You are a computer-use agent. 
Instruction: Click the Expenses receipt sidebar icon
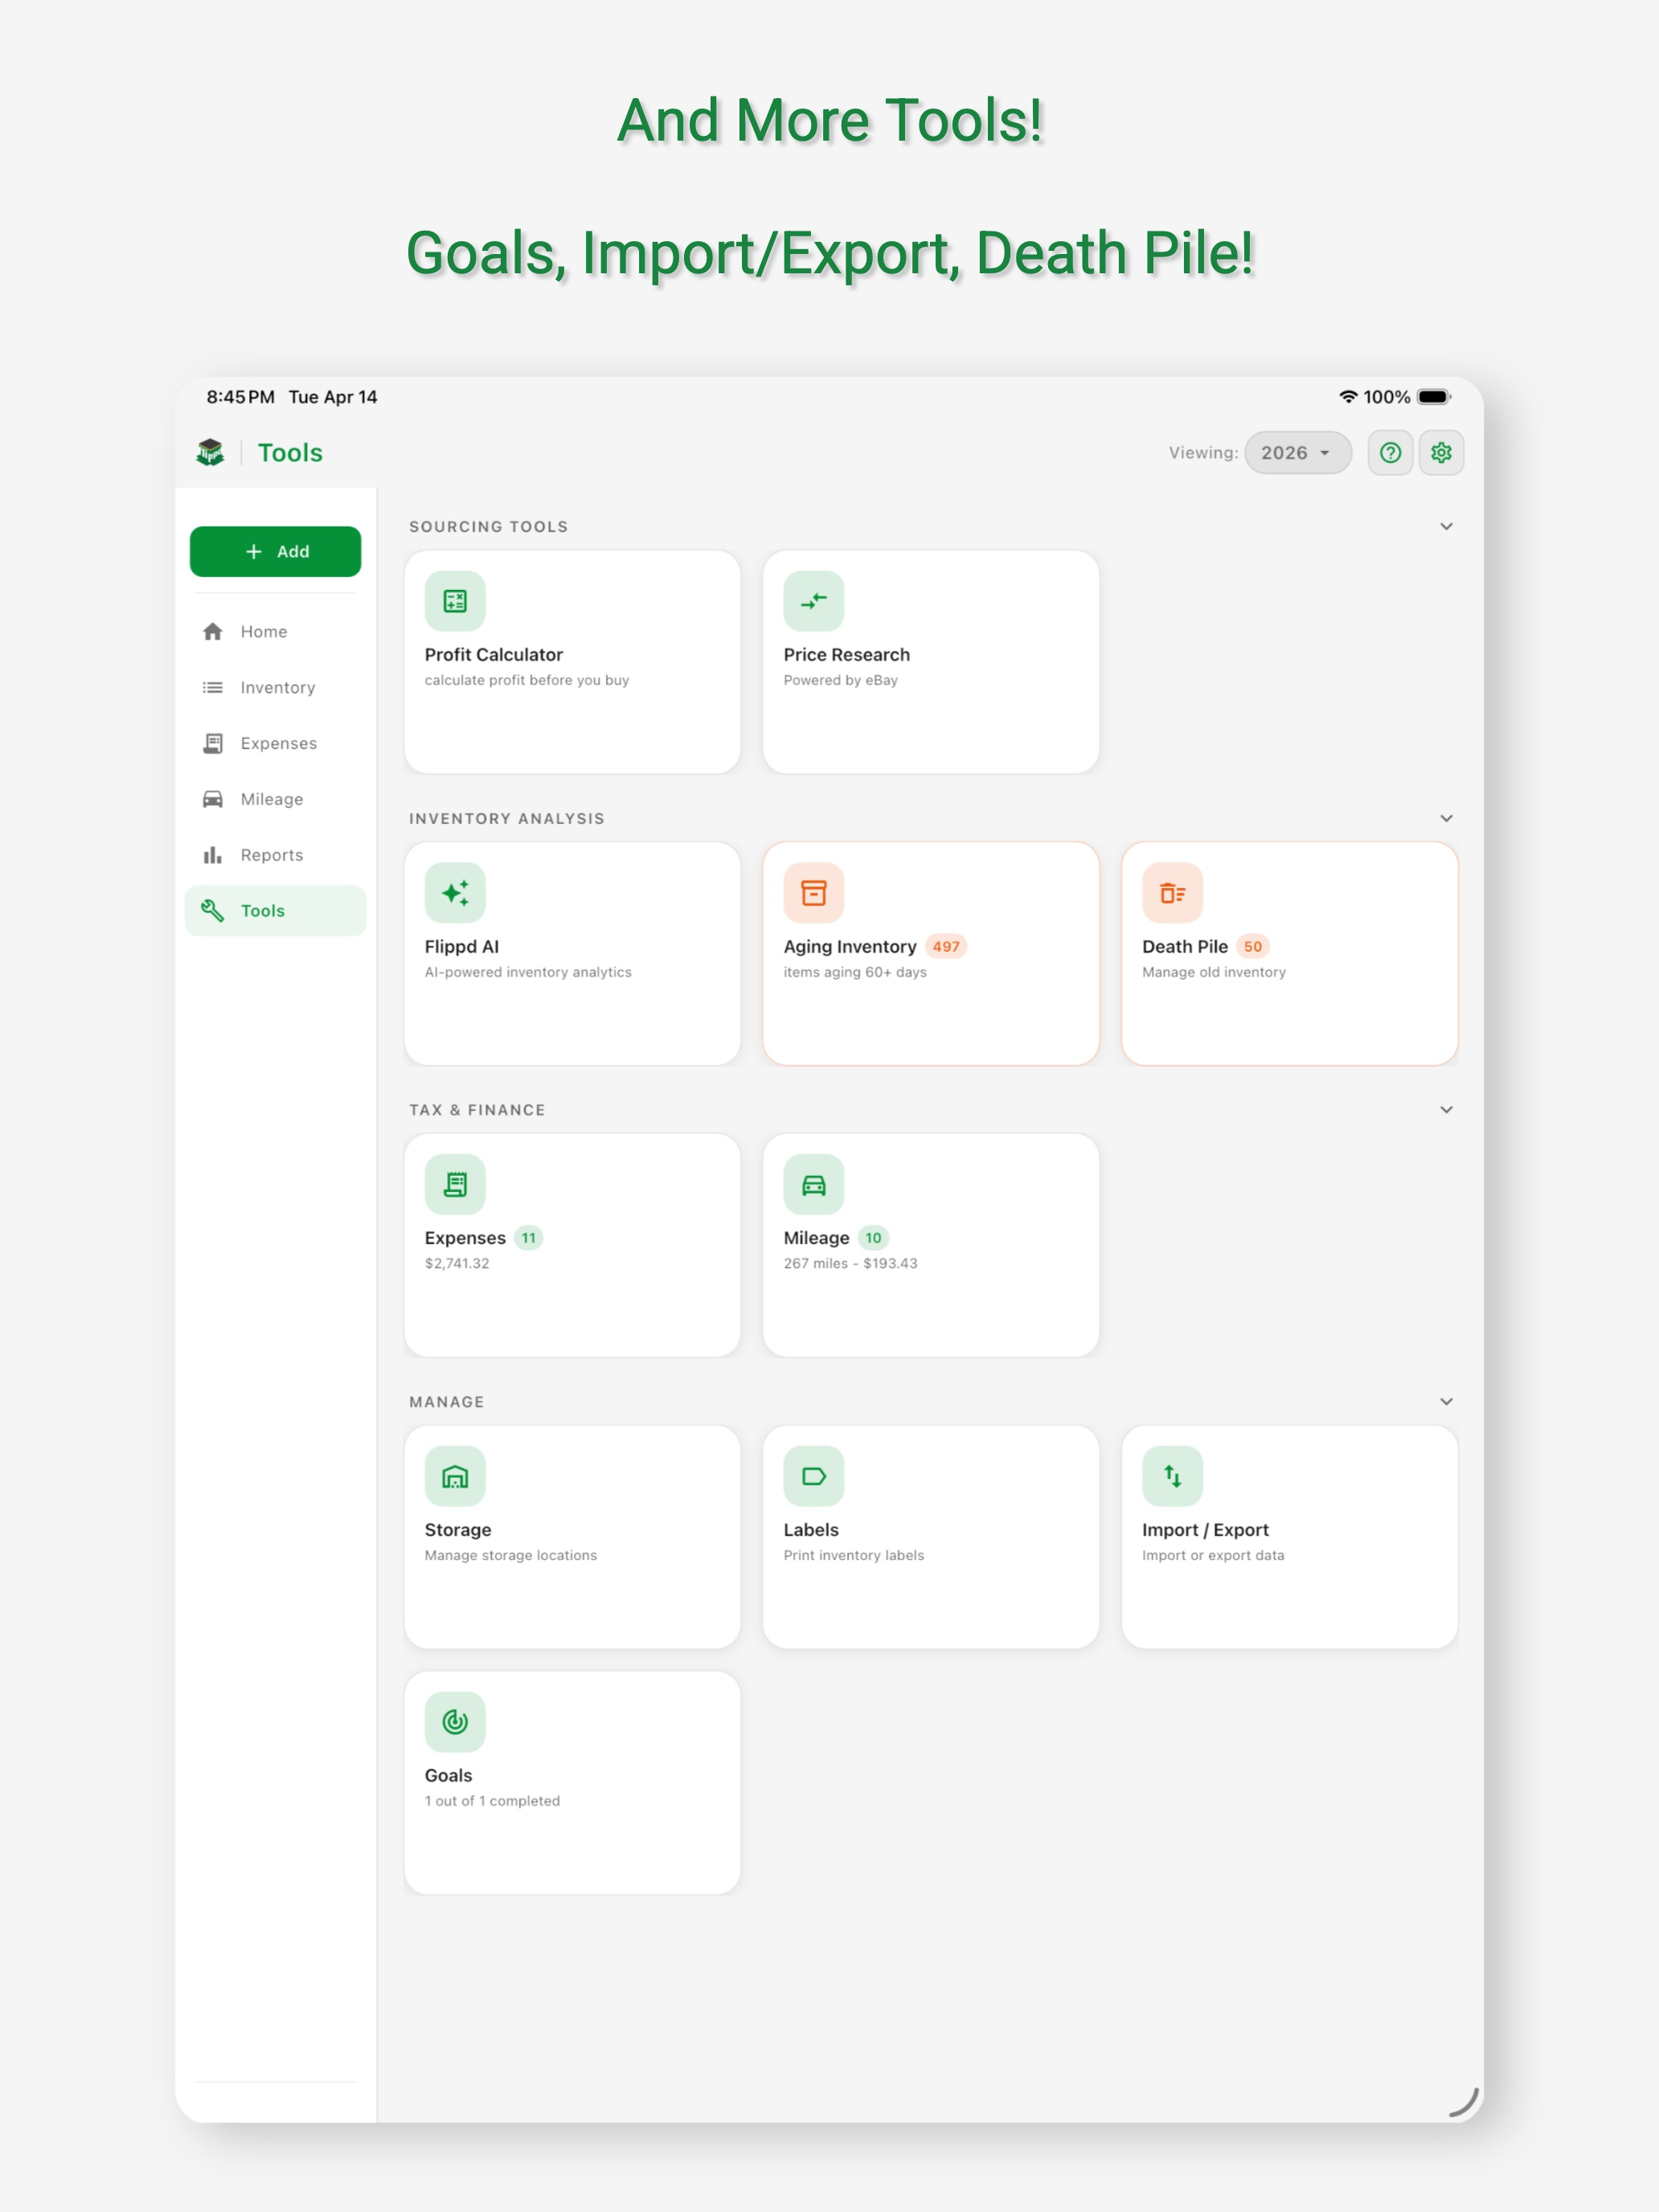pyautogui.click(x=212, y=744)
